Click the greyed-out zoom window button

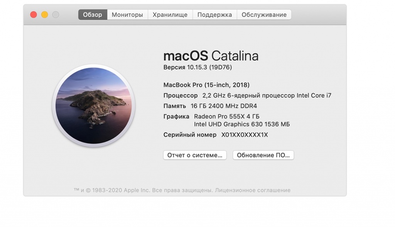[56, 15]
